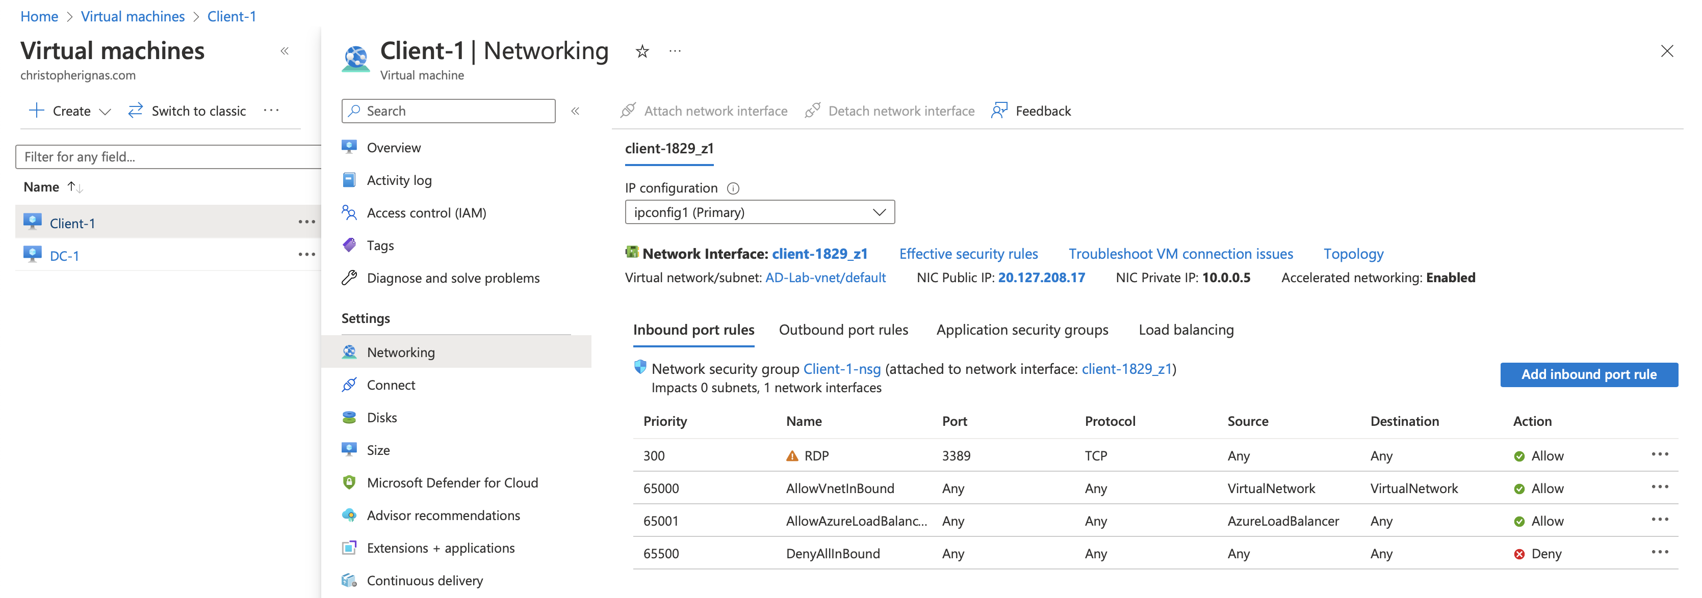
Task: Expand the Create dropdown arrow
Action: tap(105, 112)
